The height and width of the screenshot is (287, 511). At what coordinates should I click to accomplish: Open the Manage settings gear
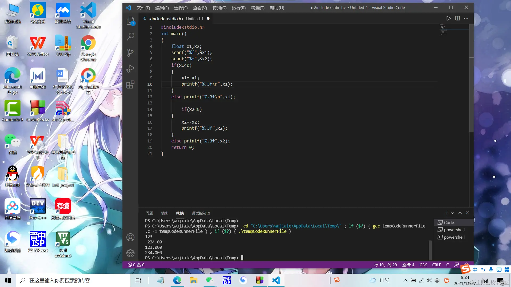[x=130, y=253]
